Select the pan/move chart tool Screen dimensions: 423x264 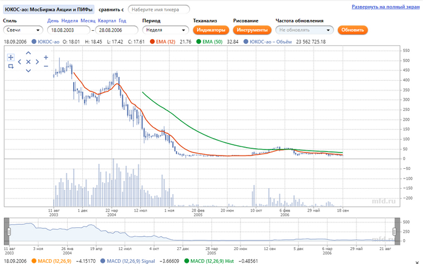(x=11, y=57)
